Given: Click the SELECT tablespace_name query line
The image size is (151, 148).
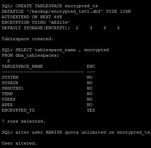Looking at the screenshot, I should [x=55, y=50].
